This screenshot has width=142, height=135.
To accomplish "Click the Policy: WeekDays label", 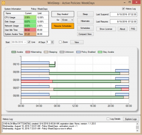I will [x=39, y=9].
